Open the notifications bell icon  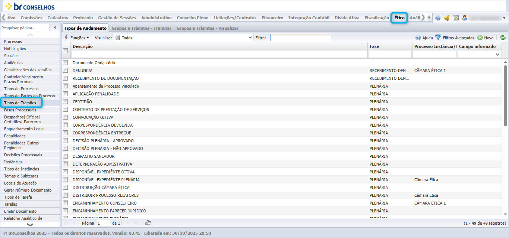446,18
